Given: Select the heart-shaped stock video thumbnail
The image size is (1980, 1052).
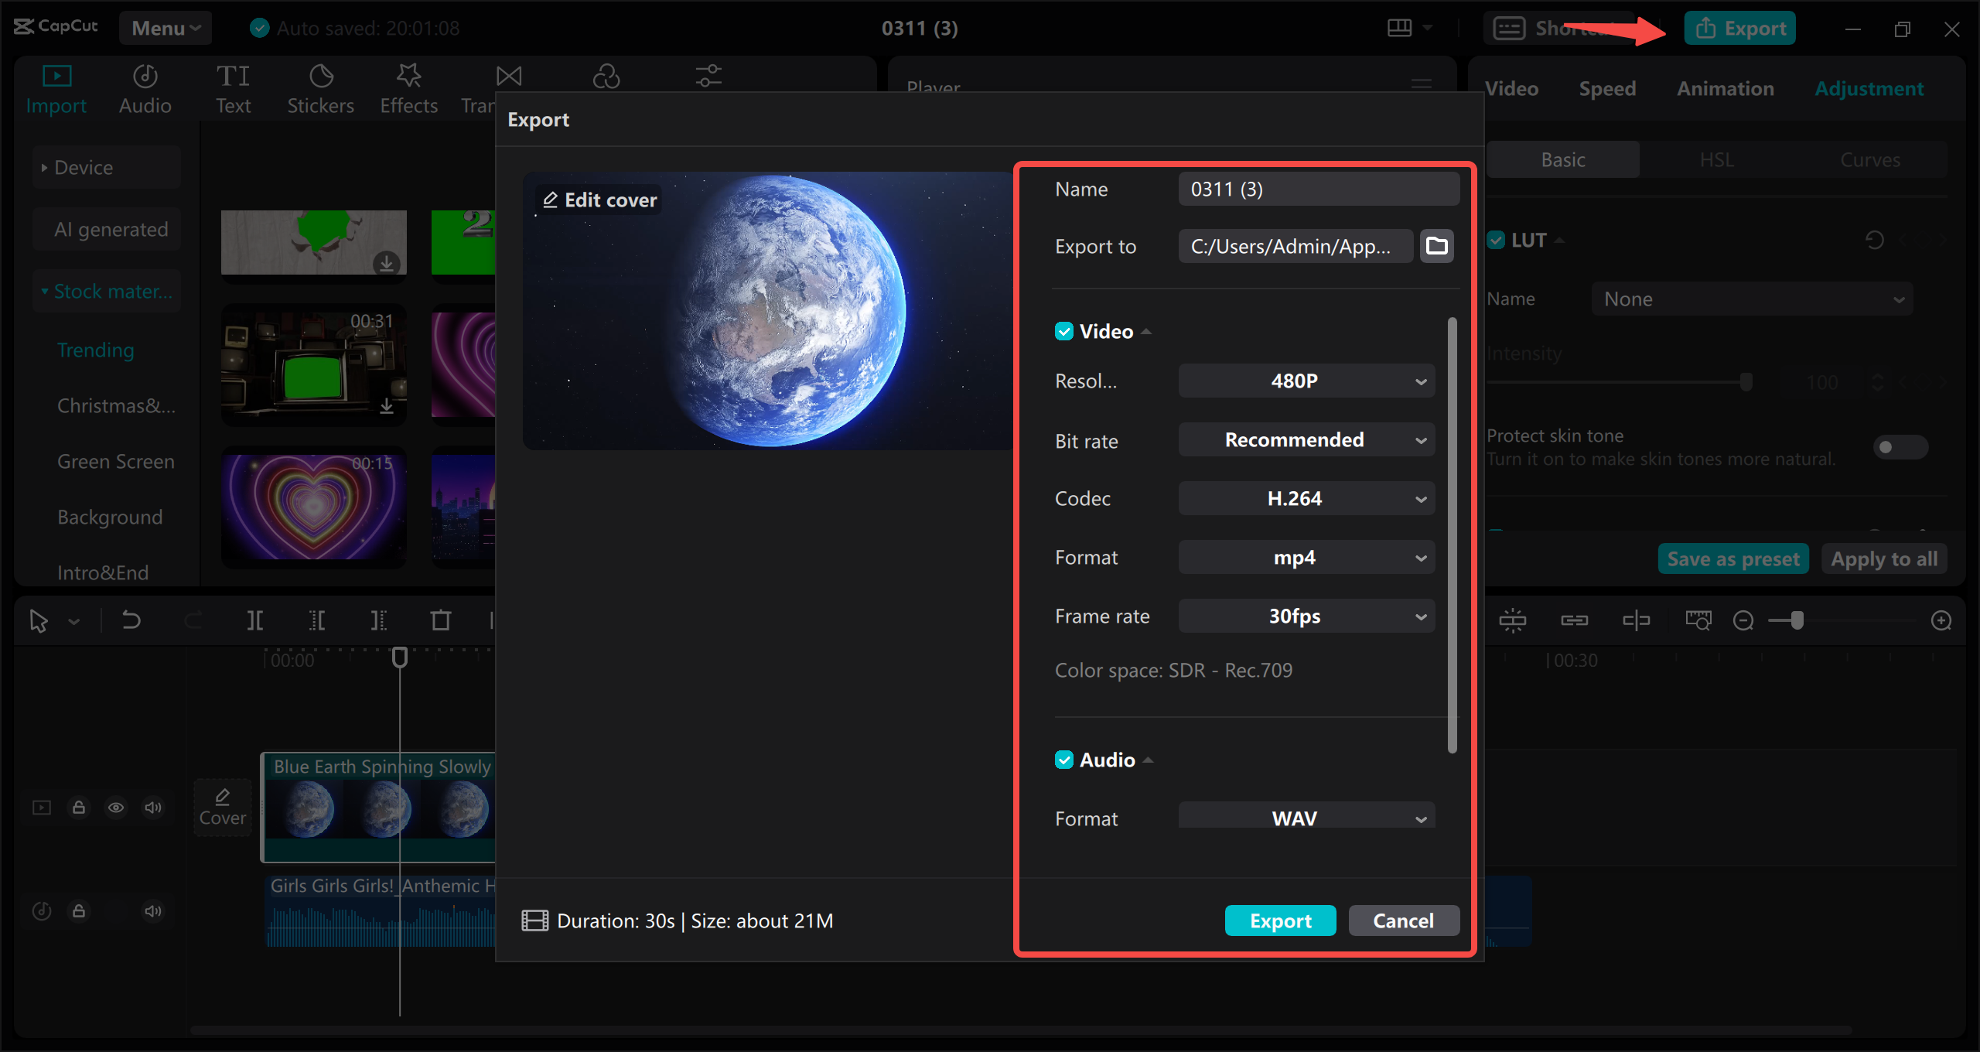Looking at the screenshot, I should coord(313,508).
